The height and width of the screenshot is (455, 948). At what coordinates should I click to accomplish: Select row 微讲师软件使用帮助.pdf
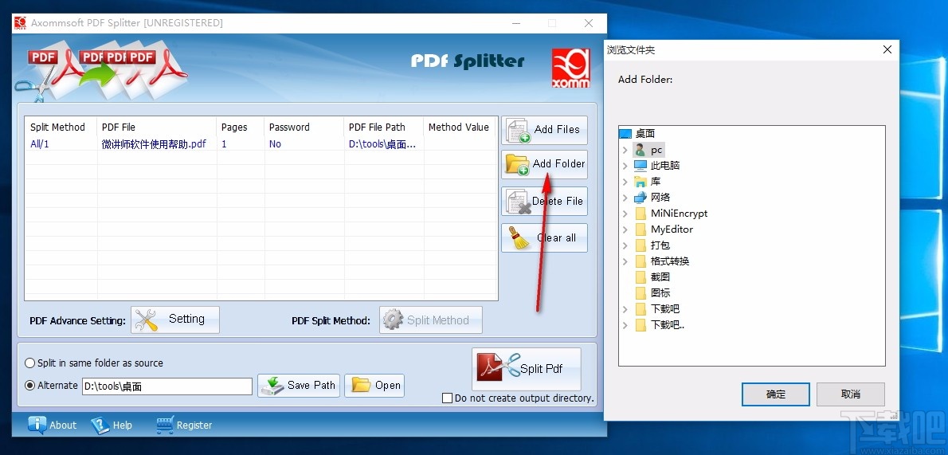click(x=261, y=144)
